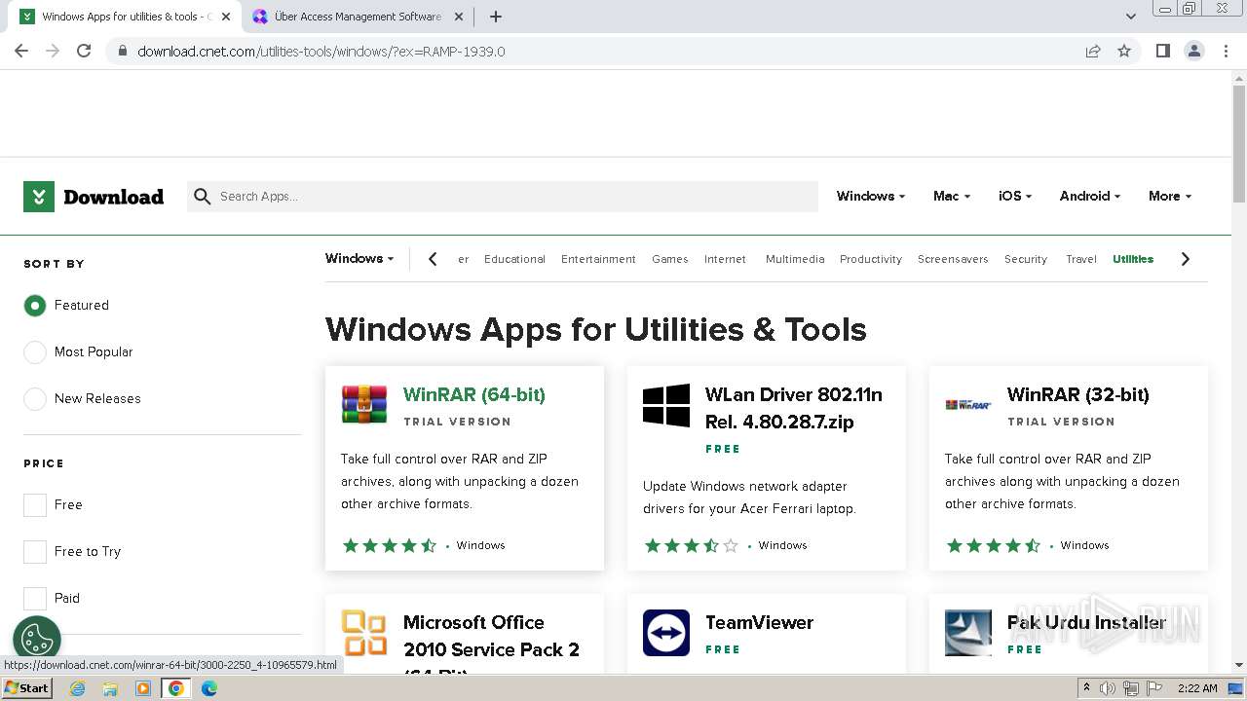The image size is (1247, 701).
Task: Open the WinRAR (32-bit) link
Action: click(x=1078, y=394)
